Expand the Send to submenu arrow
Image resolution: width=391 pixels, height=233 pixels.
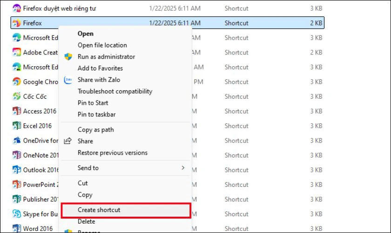(183, 168)
